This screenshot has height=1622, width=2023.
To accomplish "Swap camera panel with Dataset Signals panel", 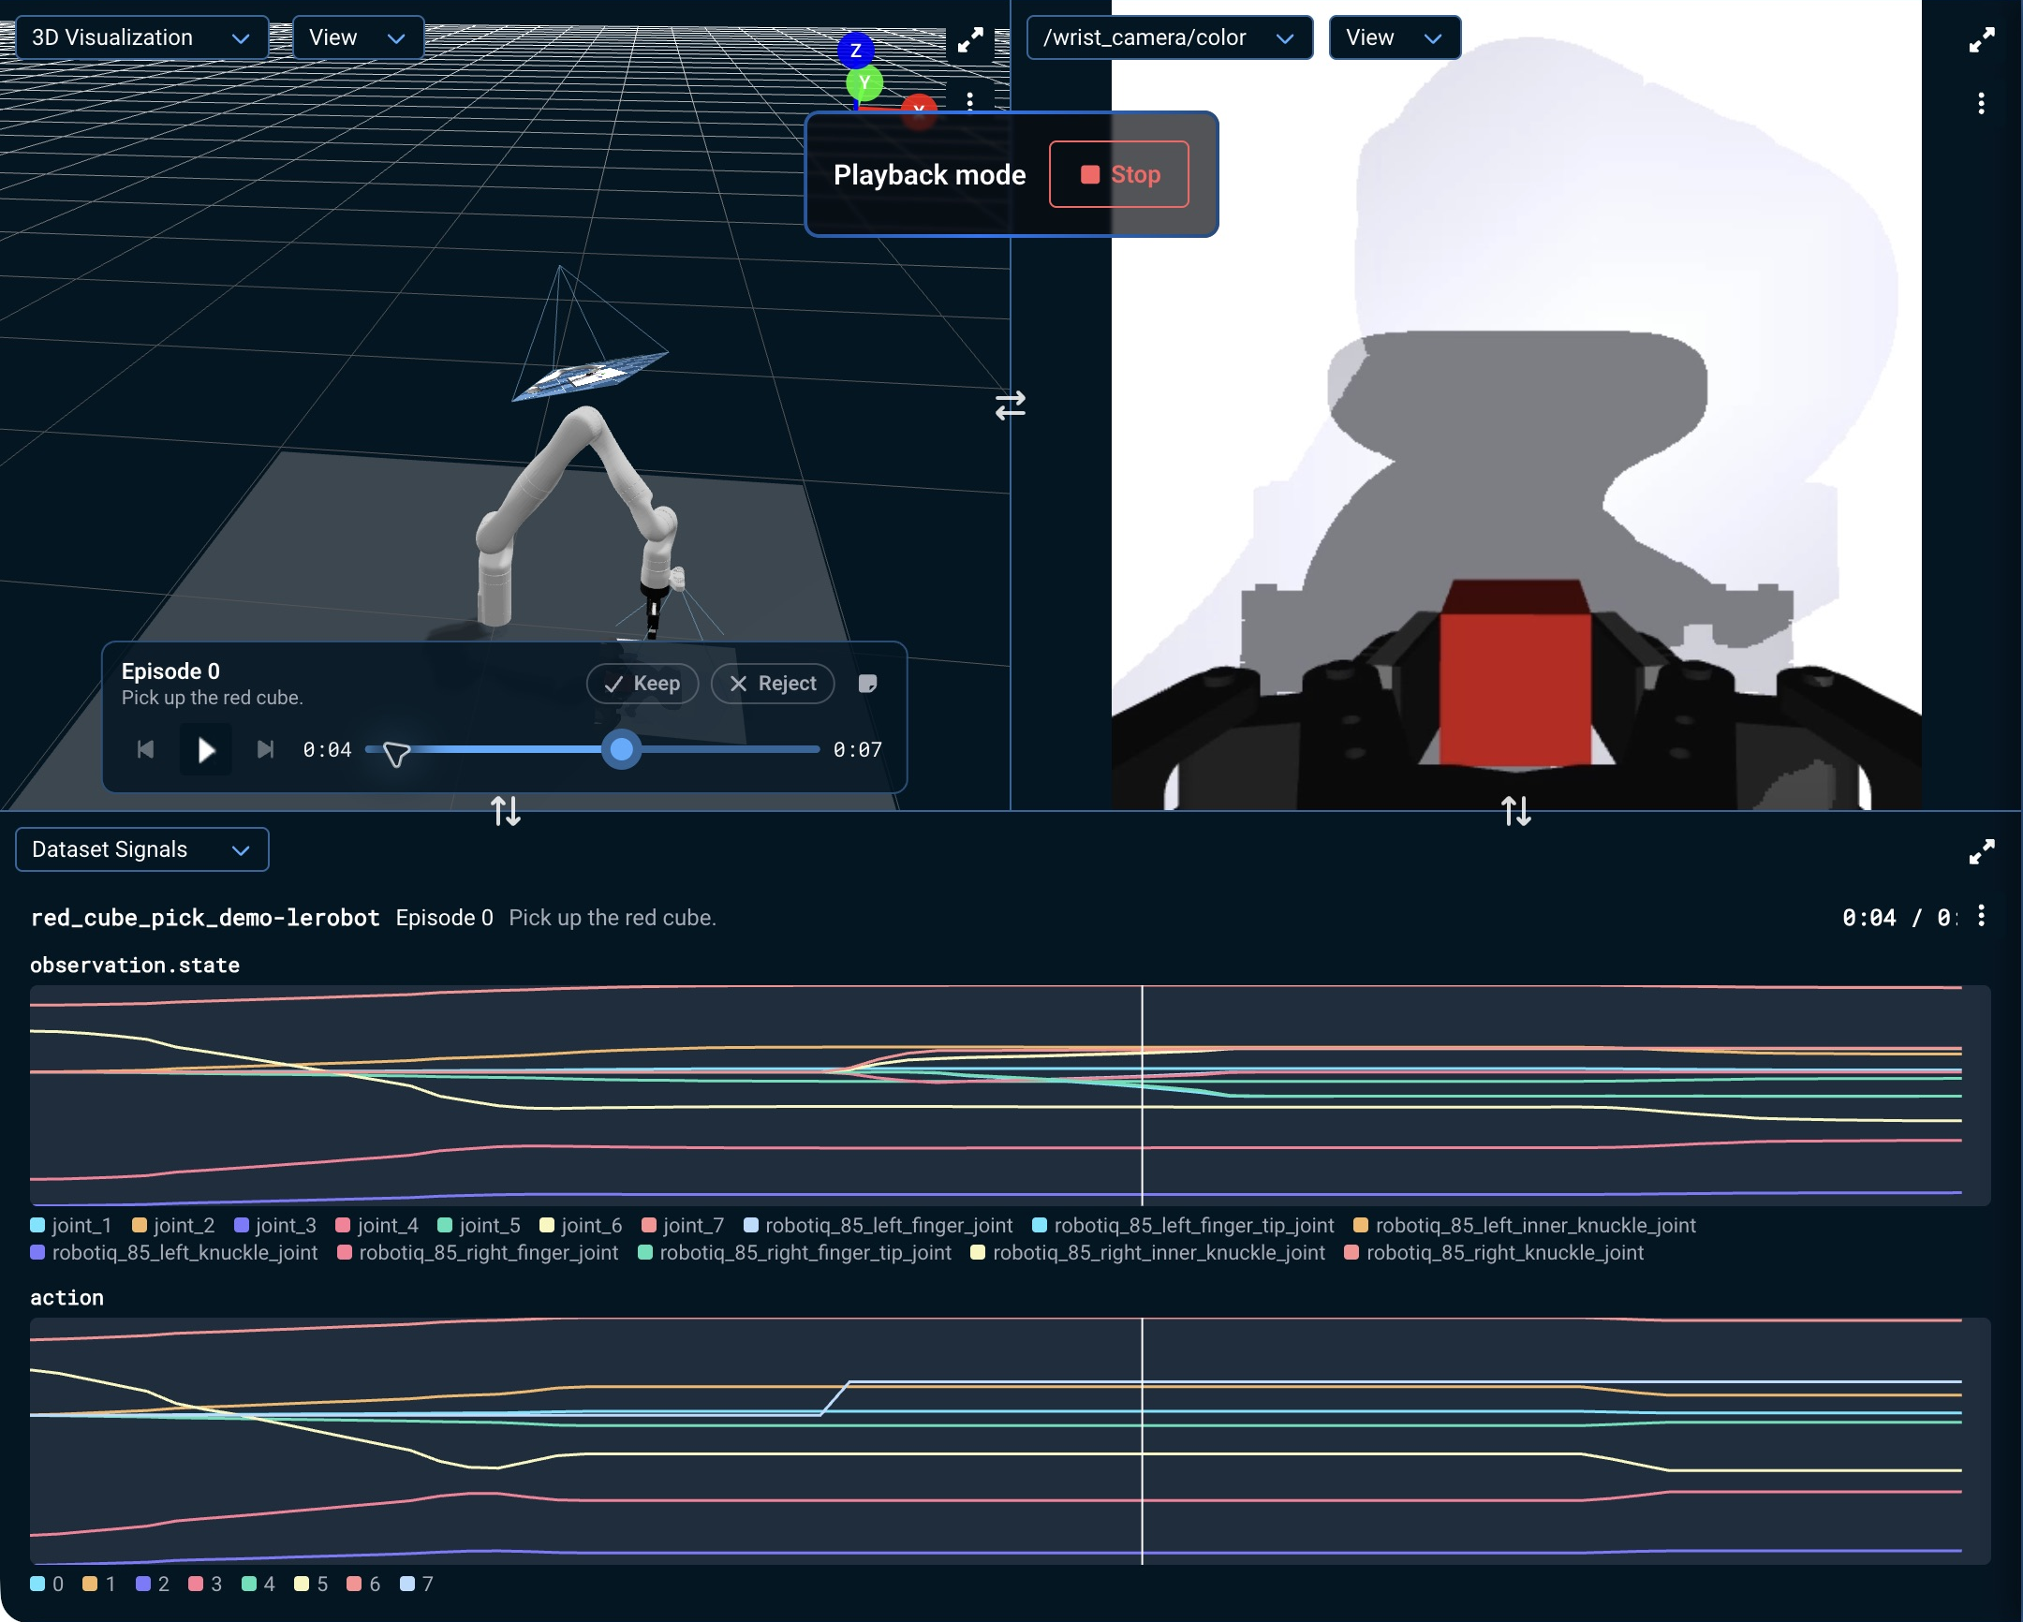I will pos(1516,810).
